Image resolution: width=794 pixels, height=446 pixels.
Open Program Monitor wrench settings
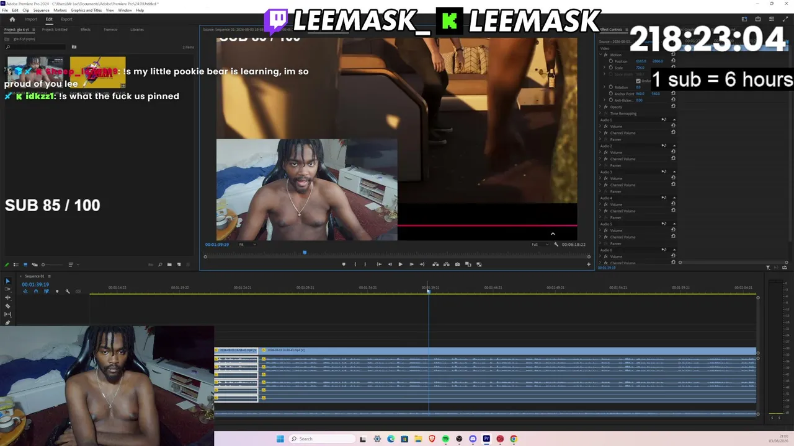point(556,245)
